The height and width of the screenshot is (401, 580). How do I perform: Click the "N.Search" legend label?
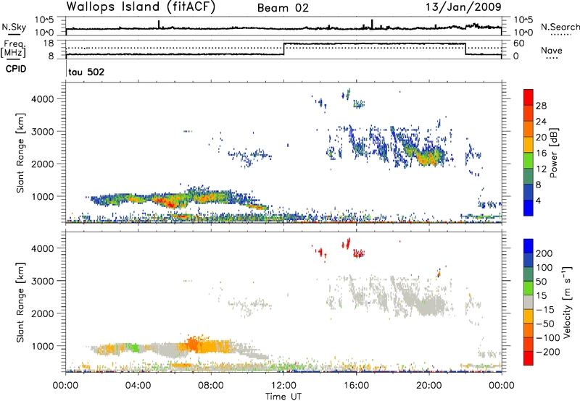560,27
